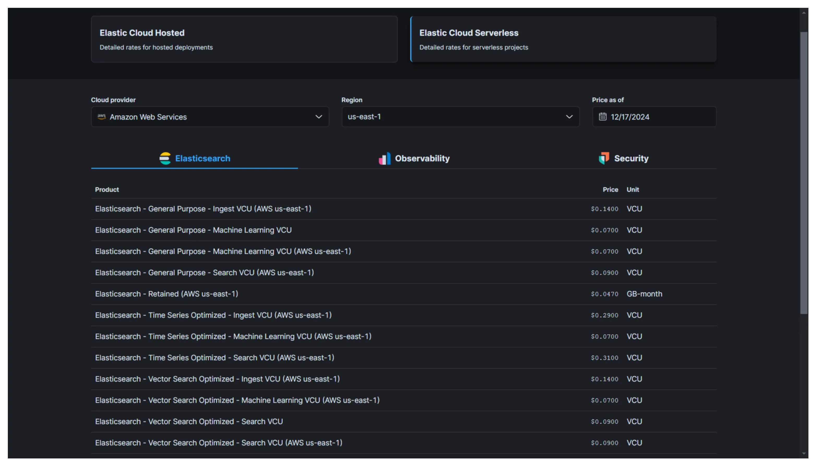816x466 pixels.
Task: Click the Product column header
Action: pos(107,190)
